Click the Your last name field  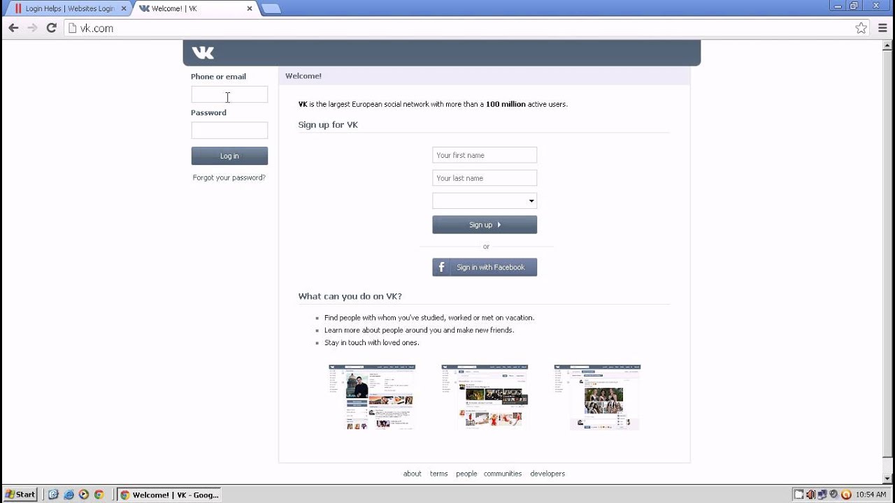[485, 178]
